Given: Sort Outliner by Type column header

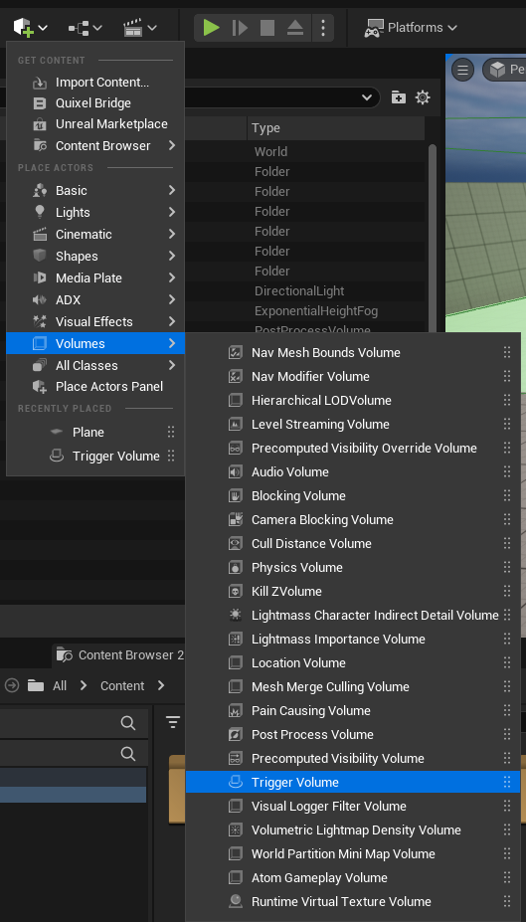Looking at the screenshot, I should click(335, 127).
